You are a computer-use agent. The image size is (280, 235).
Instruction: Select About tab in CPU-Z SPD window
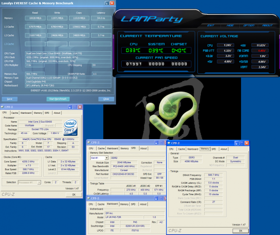click(143, 148)
